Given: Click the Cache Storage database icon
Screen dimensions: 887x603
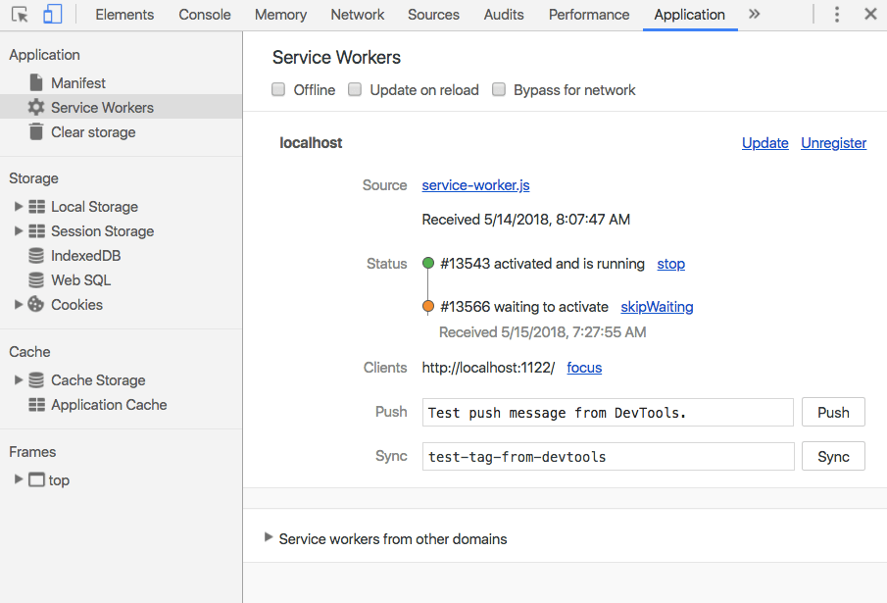Looking at the screenshot, I should click(x=36, y=380).
